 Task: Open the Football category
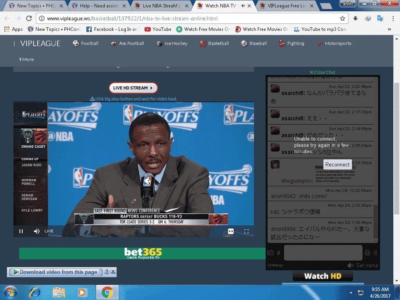click(x=86, y=43)
